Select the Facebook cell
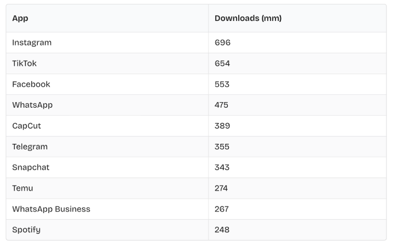This screenshot has height=246, width=393. coord(31,85)
